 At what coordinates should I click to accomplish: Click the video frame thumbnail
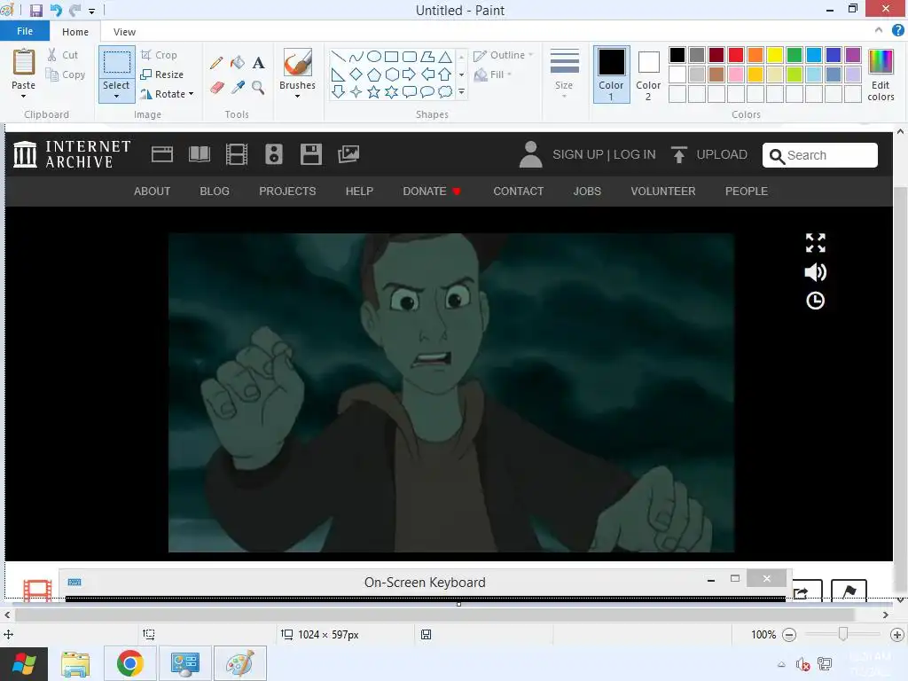click(x=451, y=393)
